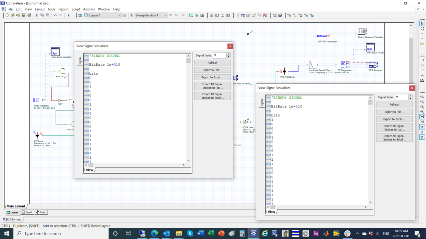Select the ellipse draw tool
426x239 pixels.
click(x=422, y=65)
